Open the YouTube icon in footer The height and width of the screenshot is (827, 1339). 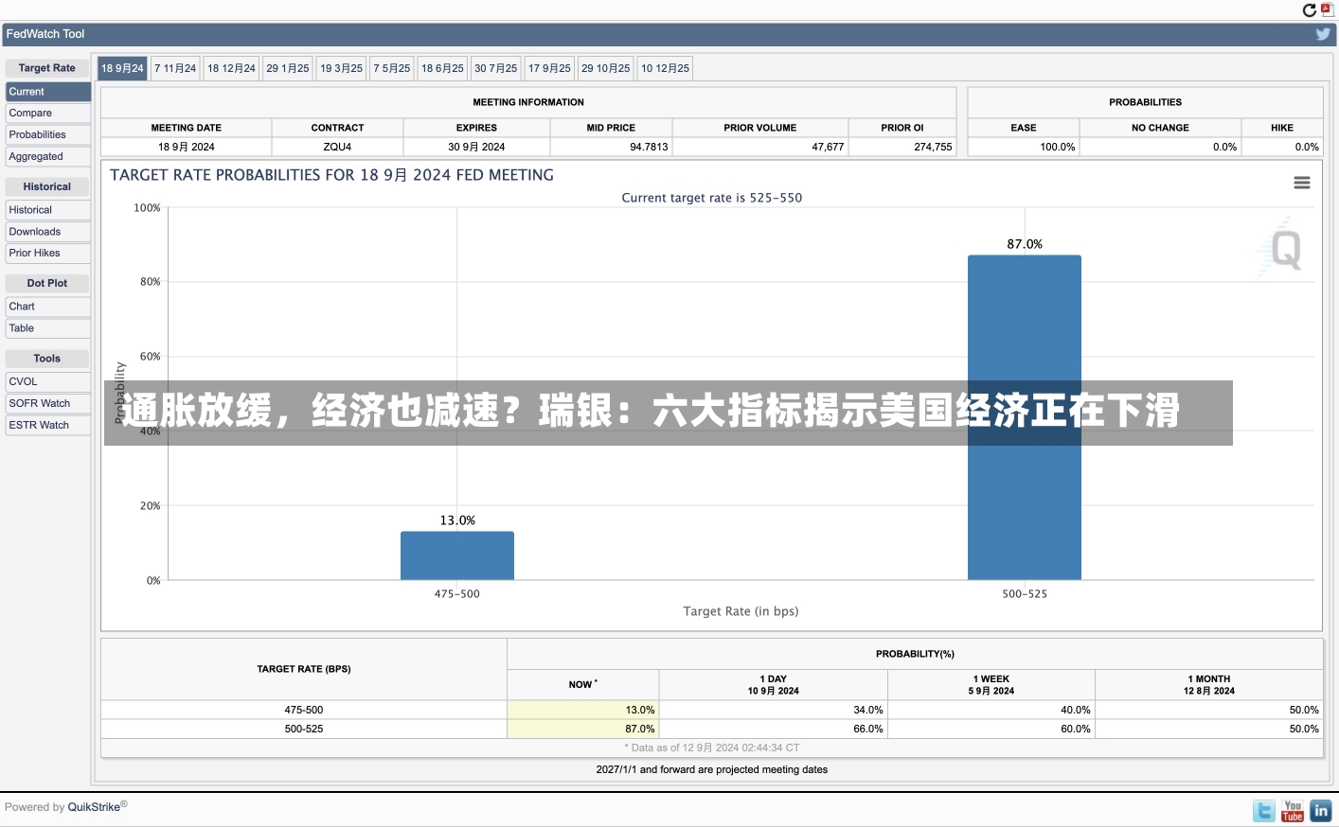pos(1293,811)
